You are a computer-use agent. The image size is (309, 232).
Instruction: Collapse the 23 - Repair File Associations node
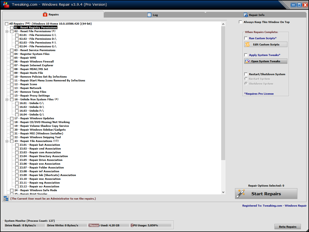[7, 141]
